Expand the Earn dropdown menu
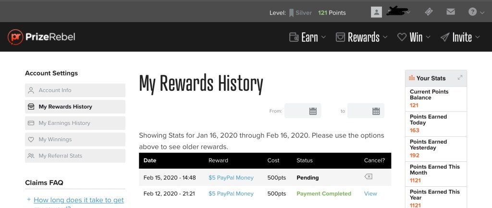 pyautogui.click(x=307, y=37)
